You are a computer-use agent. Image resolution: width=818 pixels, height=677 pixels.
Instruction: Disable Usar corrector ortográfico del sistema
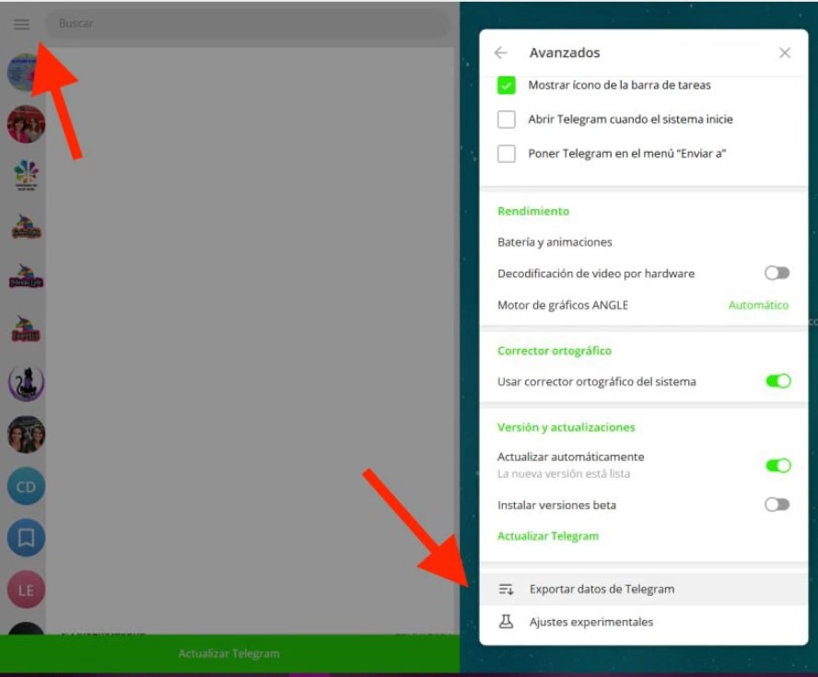pyautogui.click(x=777, y=381)
